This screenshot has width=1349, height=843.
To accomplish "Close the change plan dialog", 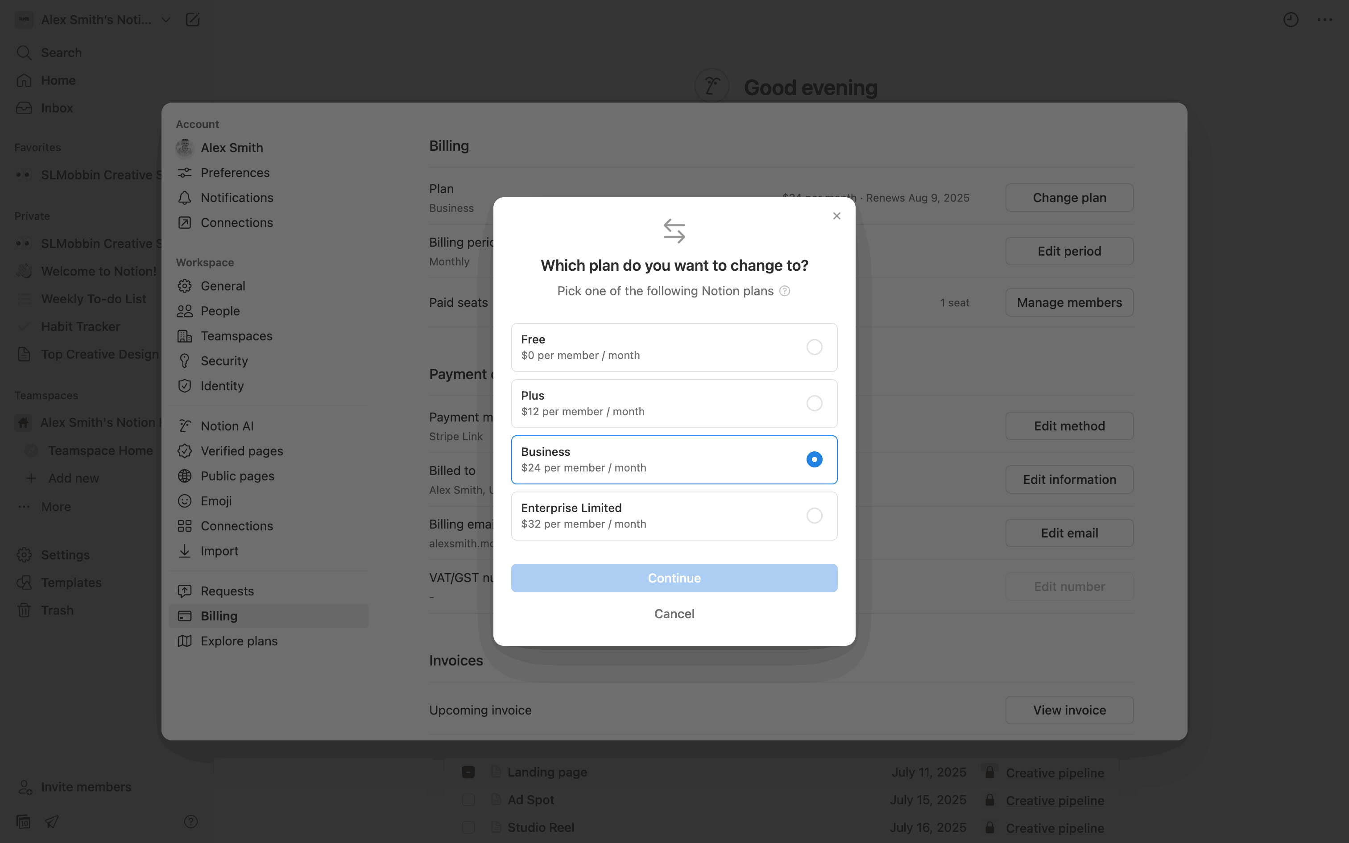I will 836,216.
